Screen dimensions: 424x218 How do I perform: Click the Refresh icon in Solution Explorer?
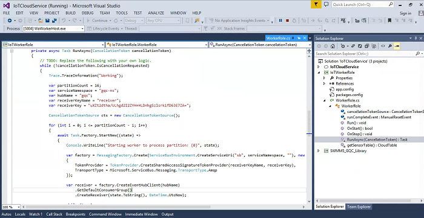(x=360, y=46)
